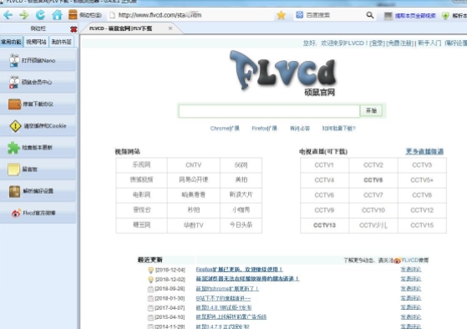
Task: Open the Flvcd Weibo sidebar item
Action: pos(38,213)
